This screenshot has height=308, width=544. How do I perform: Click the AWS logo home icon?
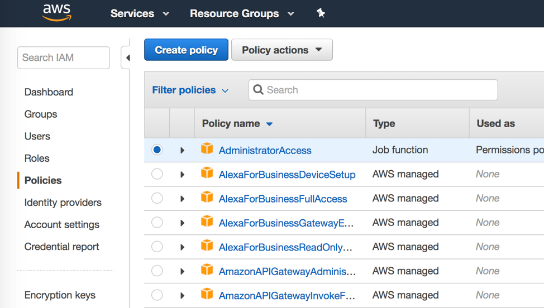pos(57,13)
